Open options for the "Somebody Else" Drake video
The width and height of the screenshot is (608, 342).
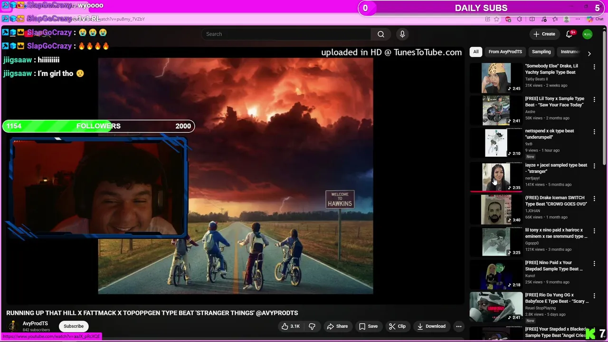pyautogui.click(x=594, y=67)
